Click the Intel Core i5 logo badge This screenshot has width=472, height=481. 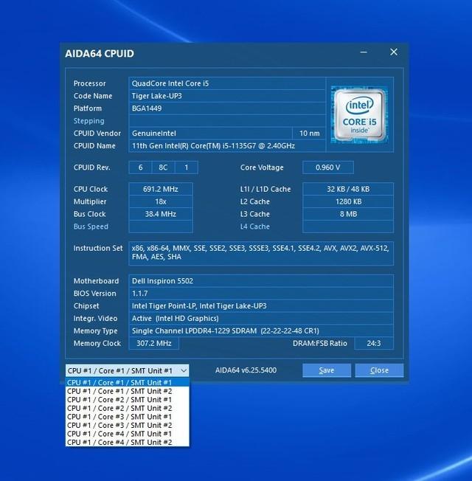pyautogui.click(x=359, y=115)
